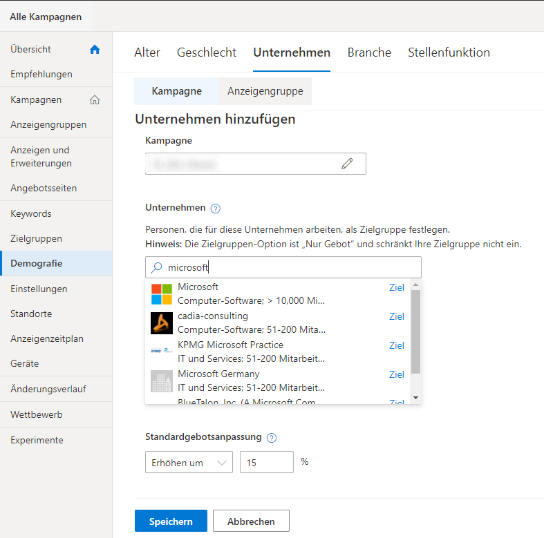Click the Speichern button
Viewport: 544px width, 538px height.
(x=171, y=521)
